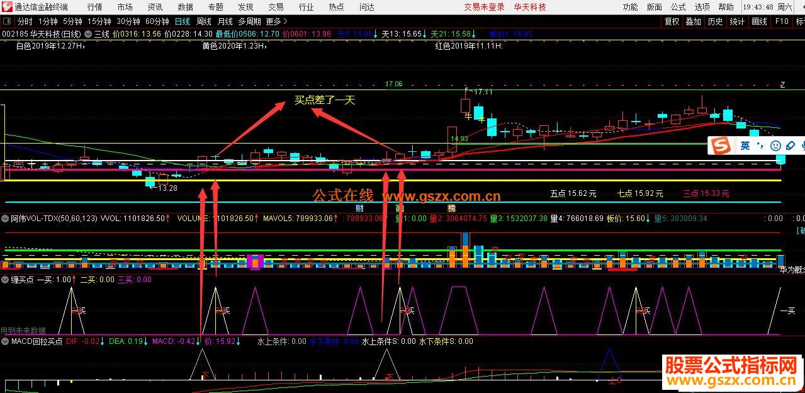The image size is (805, 393).
Task: Expand the 缠买点 indicator menu arrow
Action: (5, 280)
